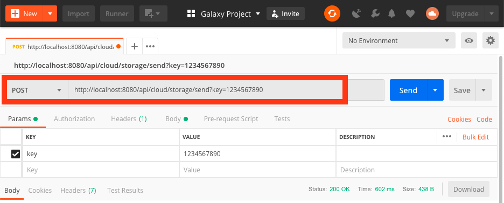Screen dimensions: 504x203
Task: Expand the Send button dropdown arrow
Action: (x=435, y=90)
